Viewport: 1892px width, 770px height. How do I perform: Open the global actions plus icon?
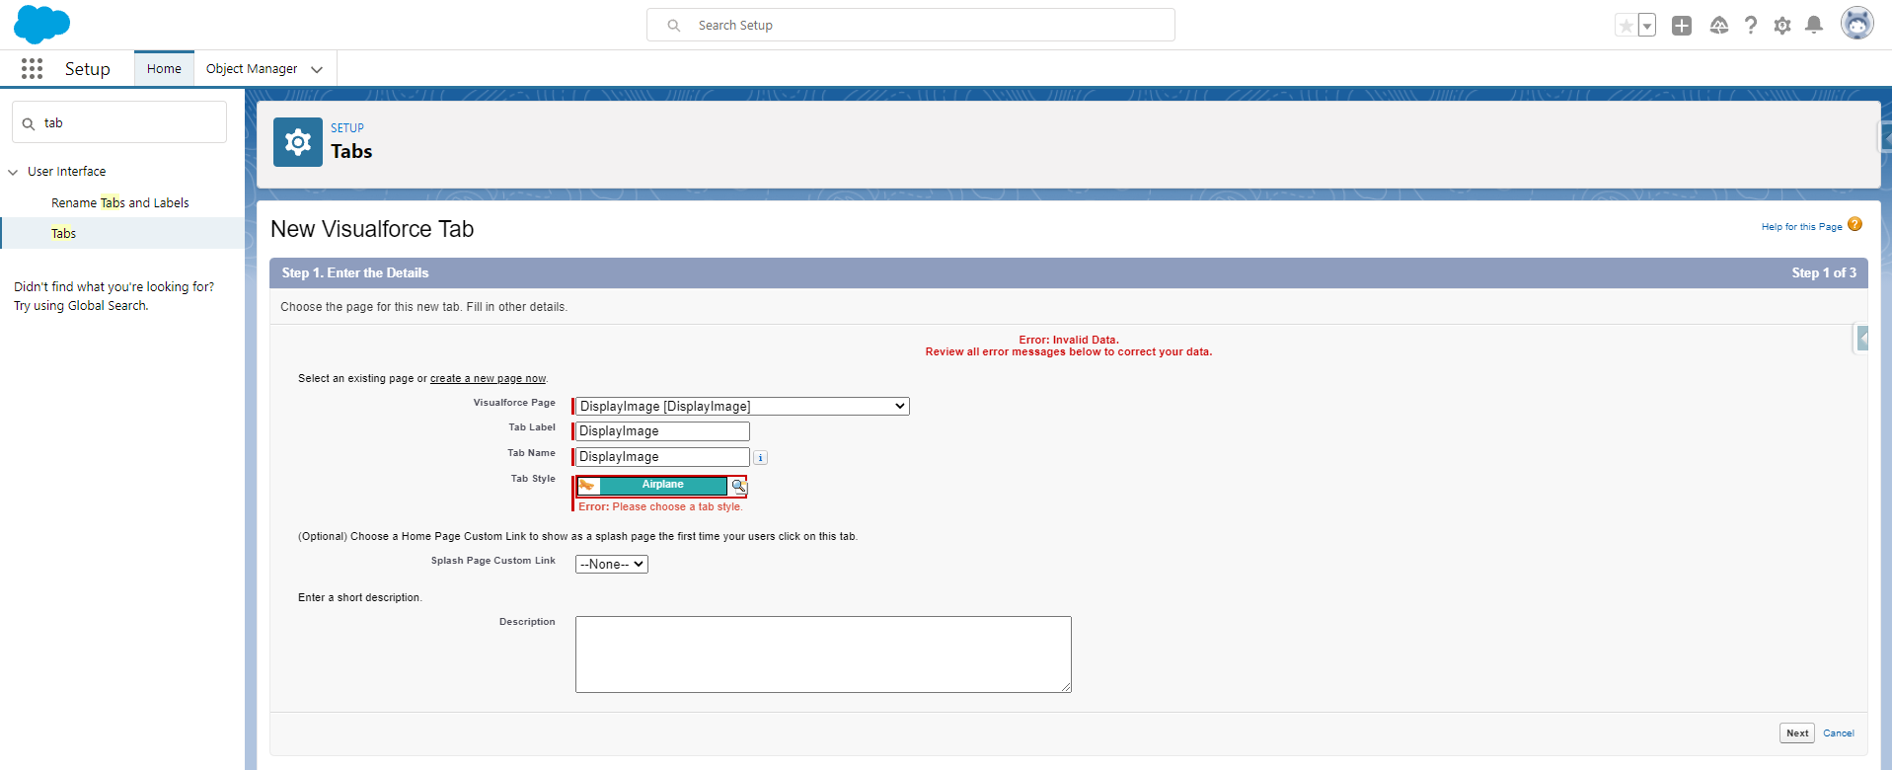1682,26
